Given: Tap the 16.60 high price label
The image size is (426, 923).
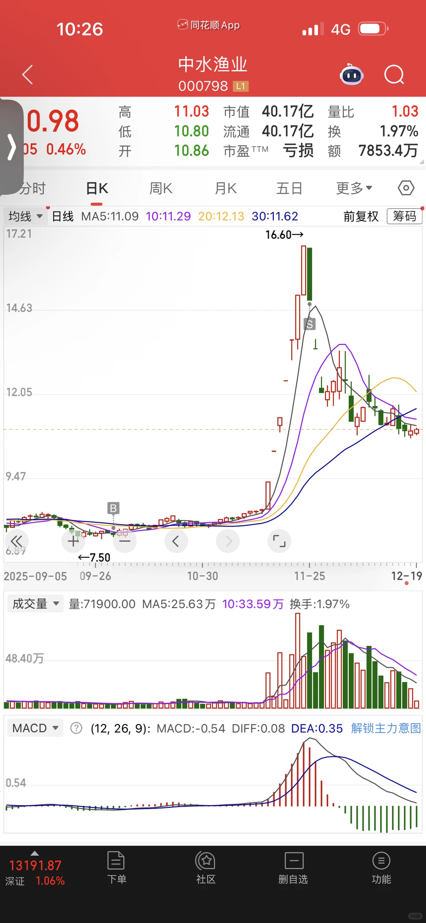Looking at the screenshot, I should click(x=284, y=235).
